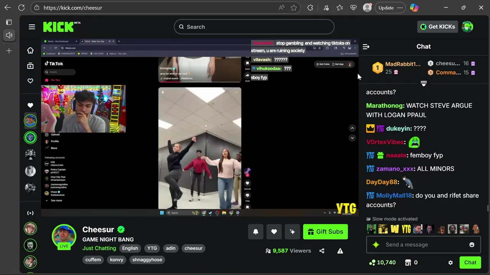Open chat user zamano_xxx's name
The width and height of the screenshot is (490, 275).
(x=395, y=169)
